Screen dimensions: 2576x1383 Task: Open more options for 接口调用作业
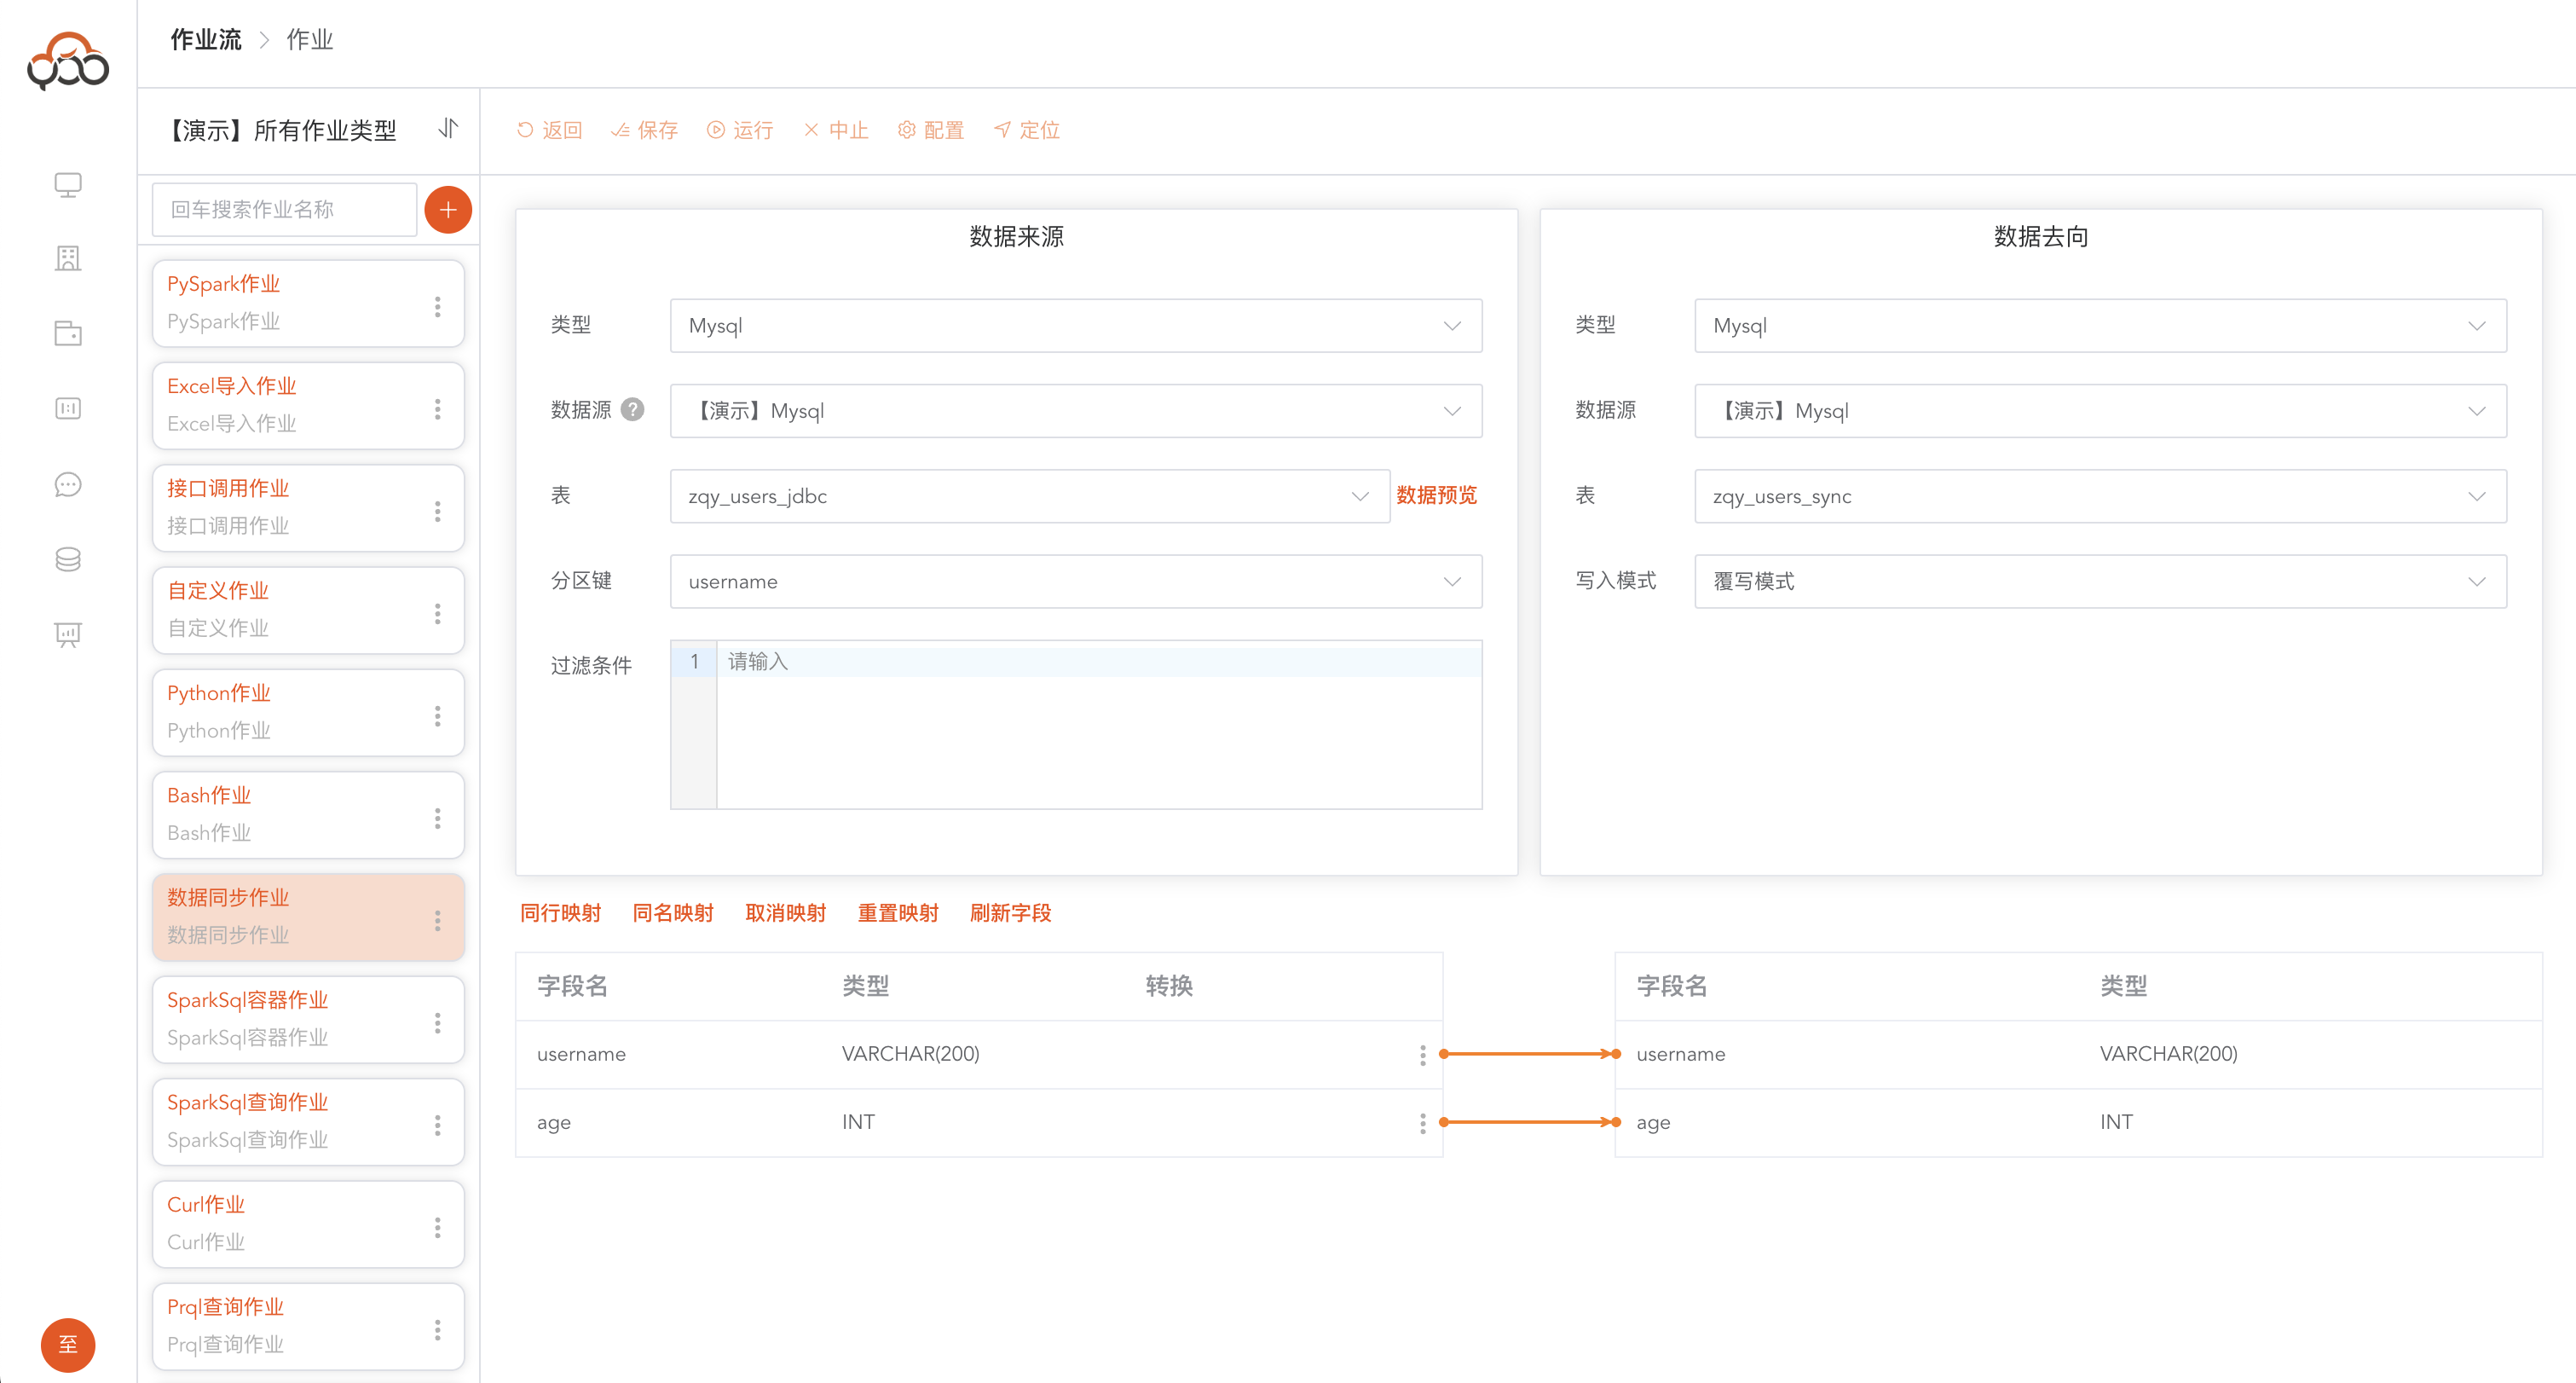(x=437, y=511)
